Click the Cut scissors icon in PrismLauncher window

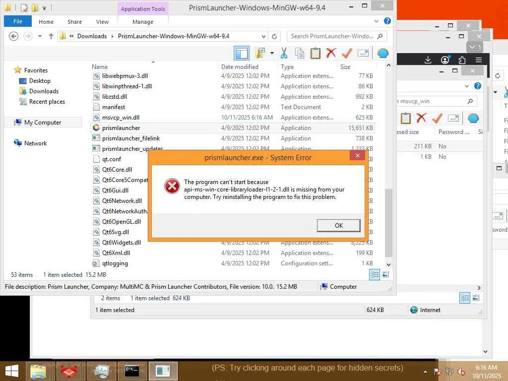[x=284, y=53]
